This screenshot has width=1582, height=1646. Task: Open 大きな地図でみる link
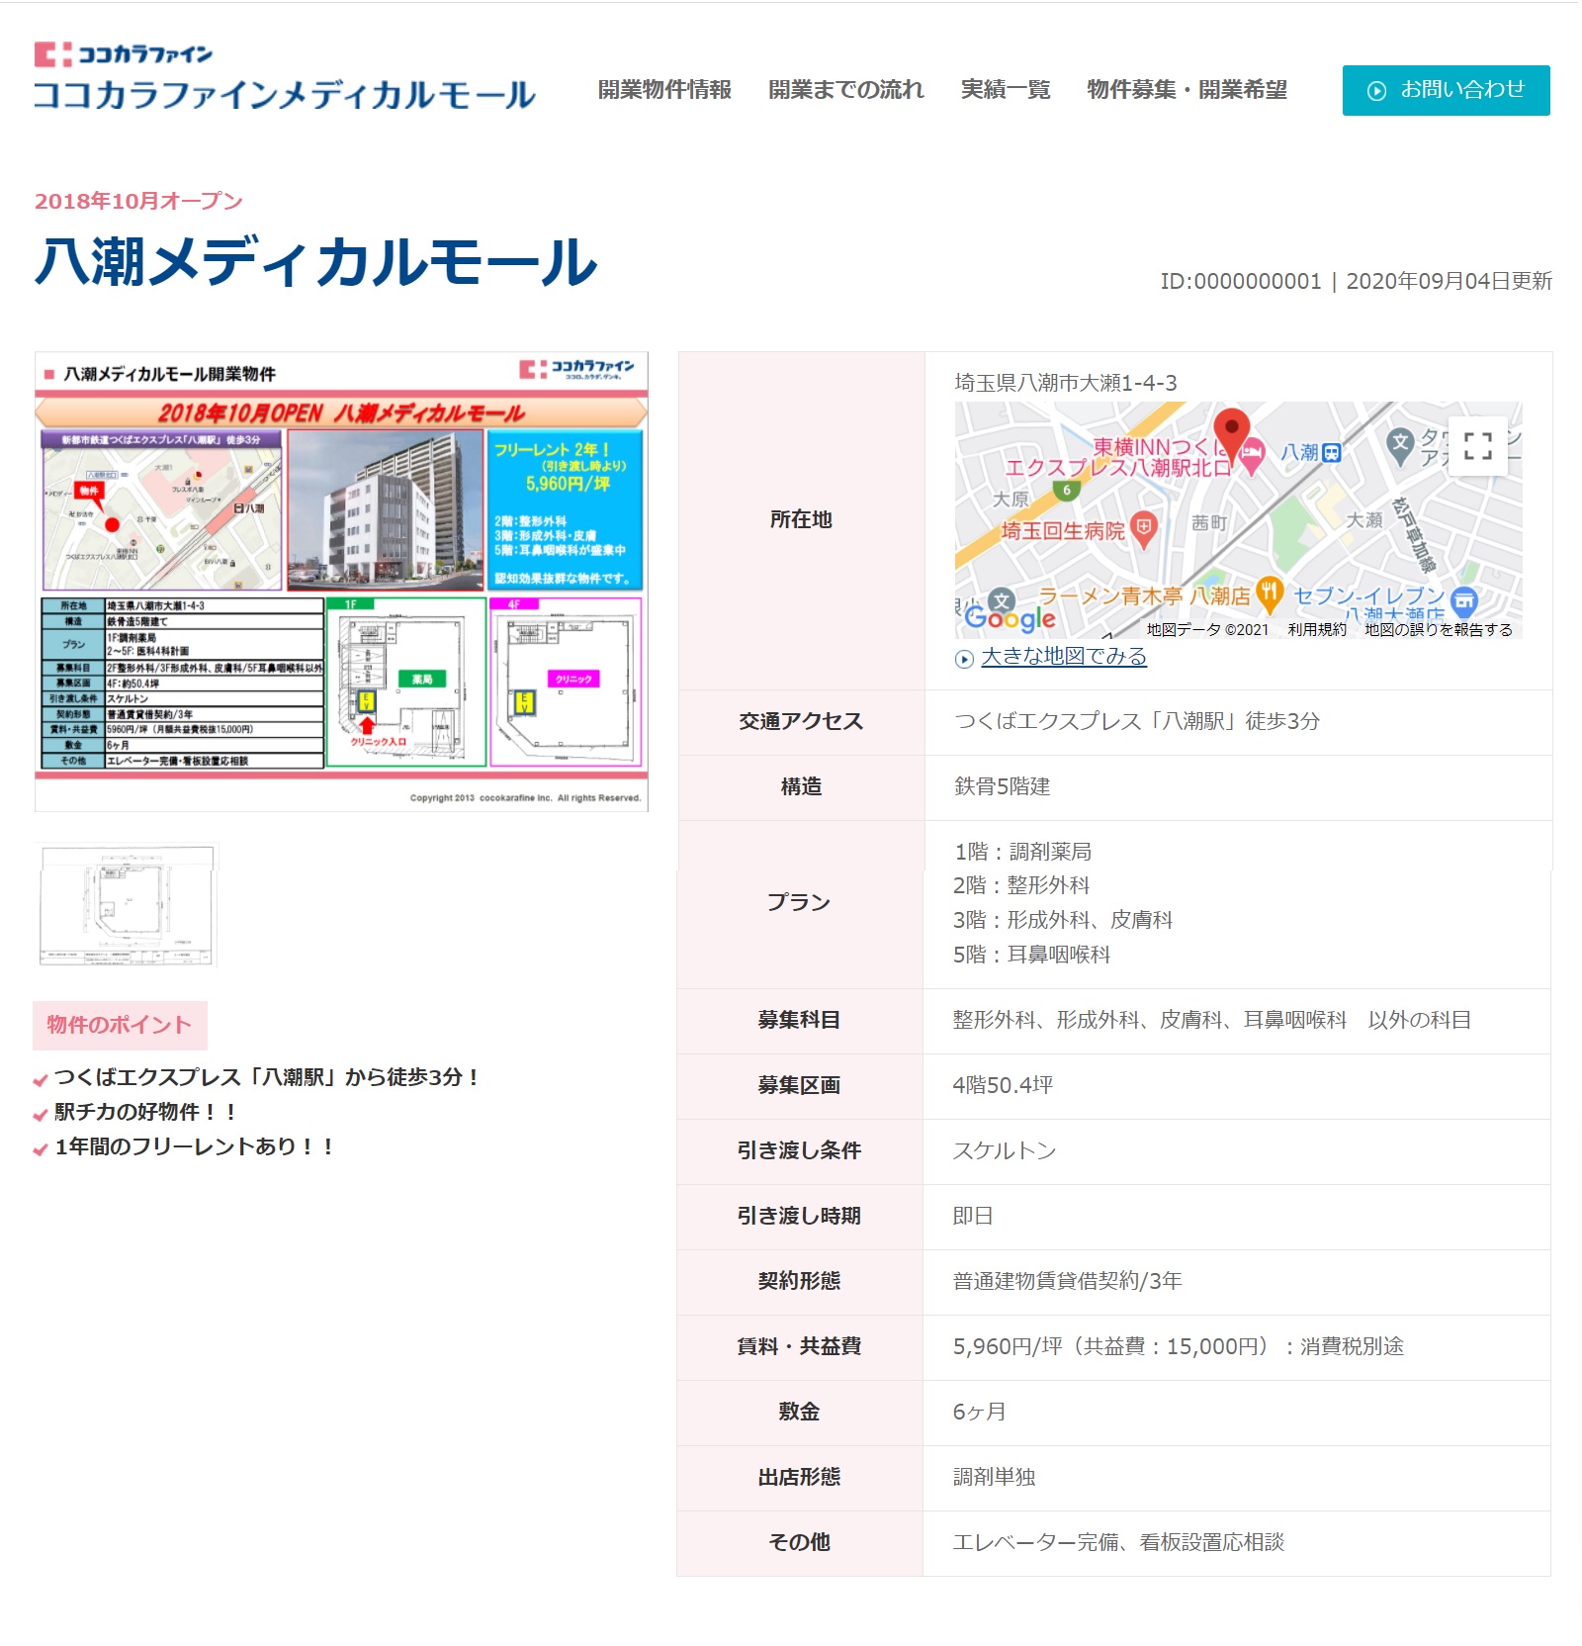tap(1064, 657)
